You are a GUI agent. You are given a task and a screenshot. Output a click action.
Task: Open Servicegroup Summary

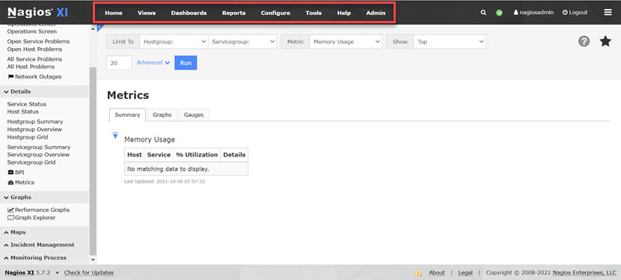pos(39,147)
